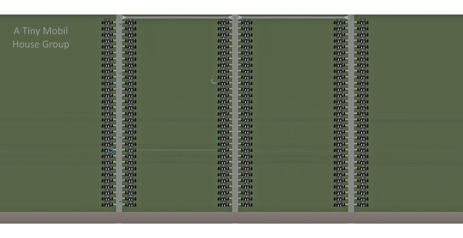The width and height of the screenshot is (463, 238).
Task: Select the horizontal connector road between left and center
Action: (x=177, y=18)
